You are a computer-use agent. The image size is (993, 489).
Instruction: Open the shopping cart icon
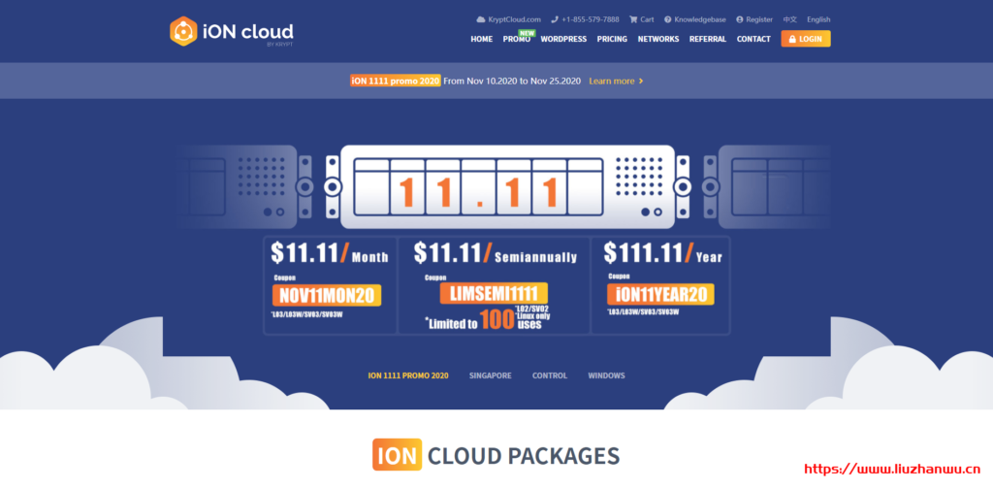point(633,19)
